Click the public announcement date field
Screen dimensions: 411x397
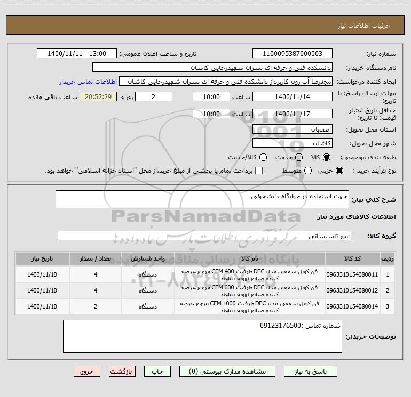coord(77,53)
